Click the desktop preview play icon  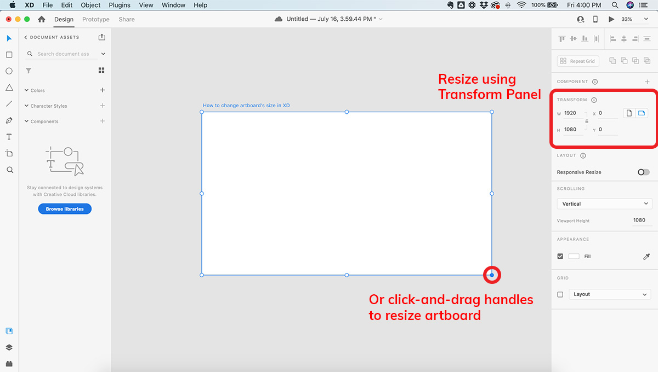click(611, 19)
